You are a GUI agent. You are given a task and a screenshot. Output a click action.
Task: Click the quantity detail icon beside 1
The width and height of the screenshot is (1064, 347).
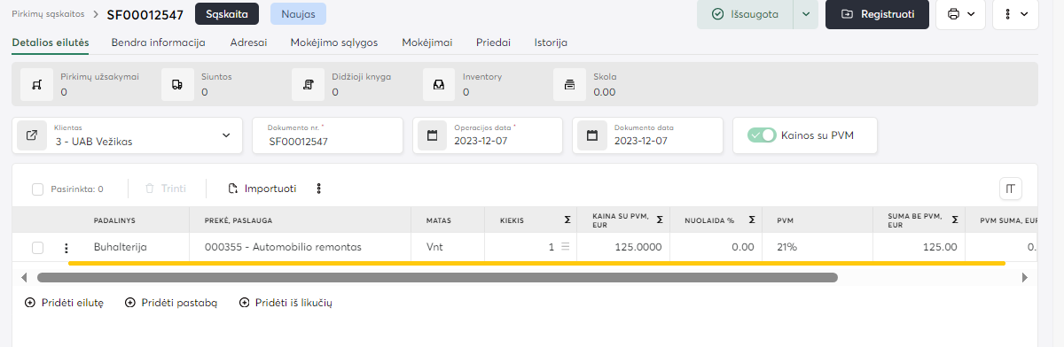565,247
